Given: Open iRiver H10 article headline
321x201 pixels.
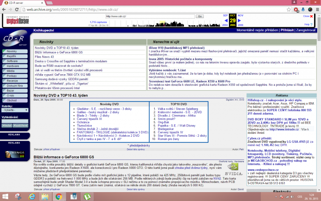Looking at the screenshot, I should click(x=177, y=48).
